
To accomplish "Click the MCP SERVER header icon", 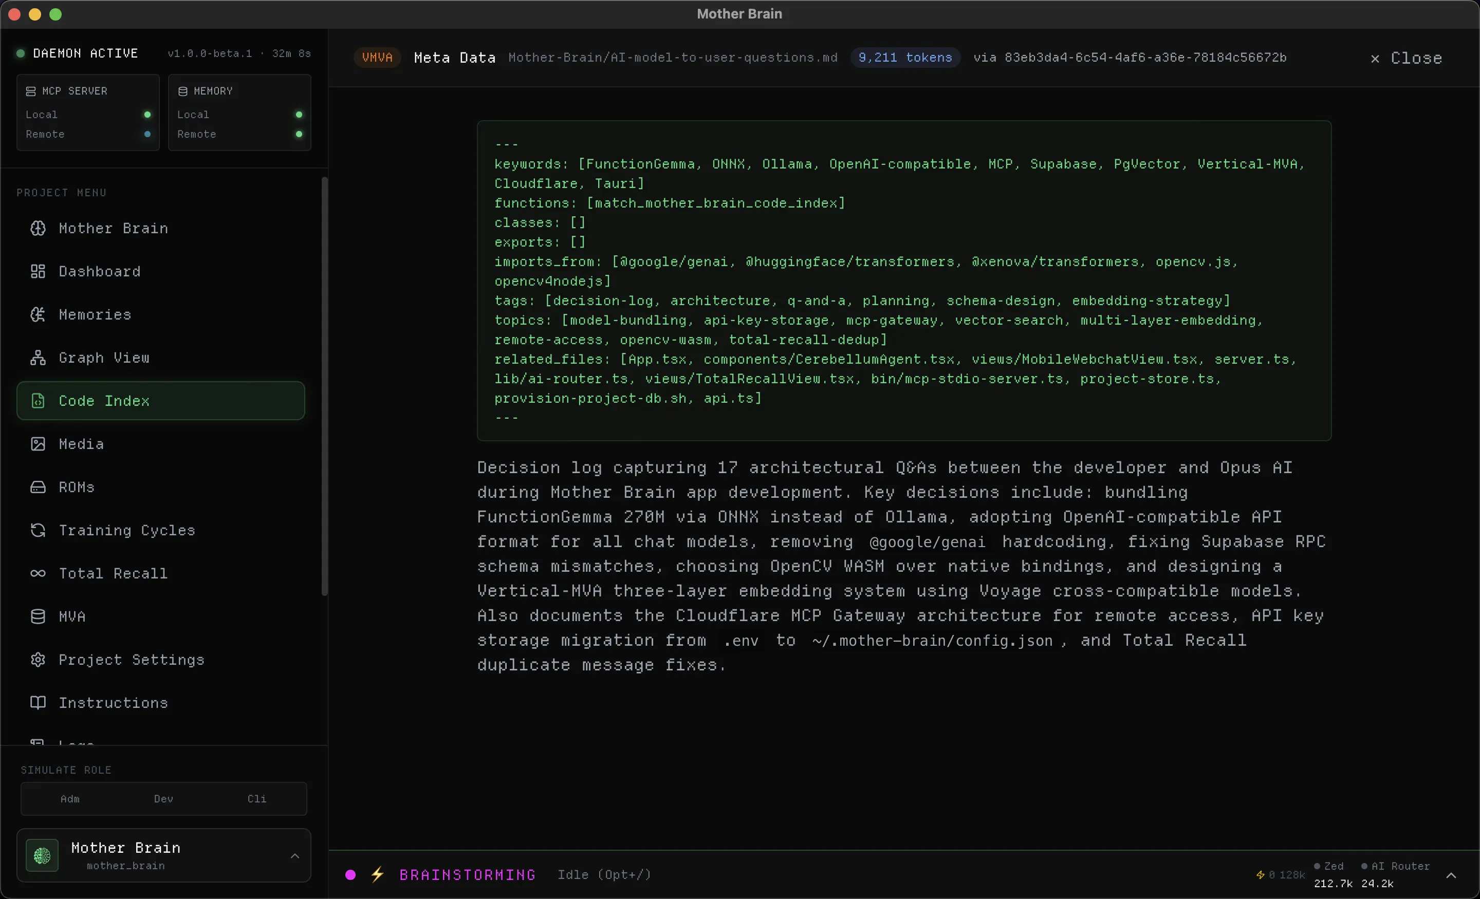I will (31, 91).
